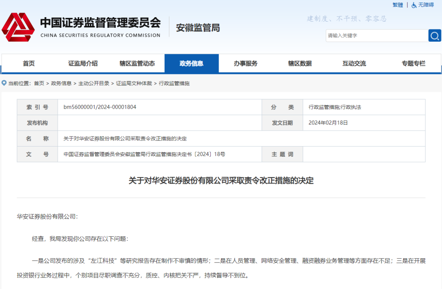Open 主动公开目录 breadcrumb link
This screenshot has height=289, width=442.
pos(94,84)
